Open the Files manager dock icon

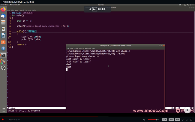pos(3,23)
